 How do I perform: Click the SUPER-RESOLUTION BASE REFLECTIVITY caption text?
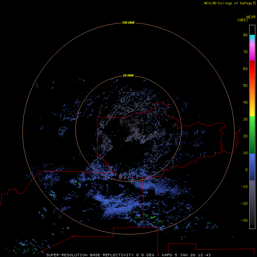90,255
